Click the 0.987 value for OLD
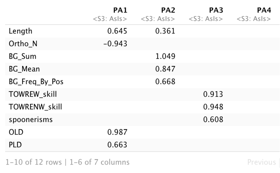The image size is (280, 173). pyautogui.click(x=117, y=132)
